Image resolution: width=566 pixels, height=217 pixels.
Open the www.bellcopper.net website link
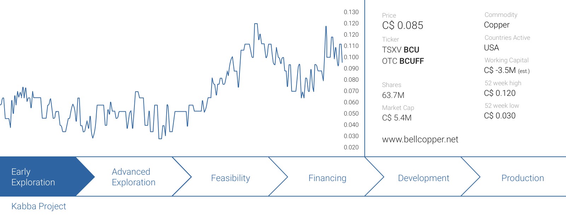(x=420, y=139)
